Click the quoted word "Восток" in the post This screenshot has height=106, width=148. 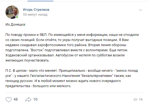pos(37,50)
